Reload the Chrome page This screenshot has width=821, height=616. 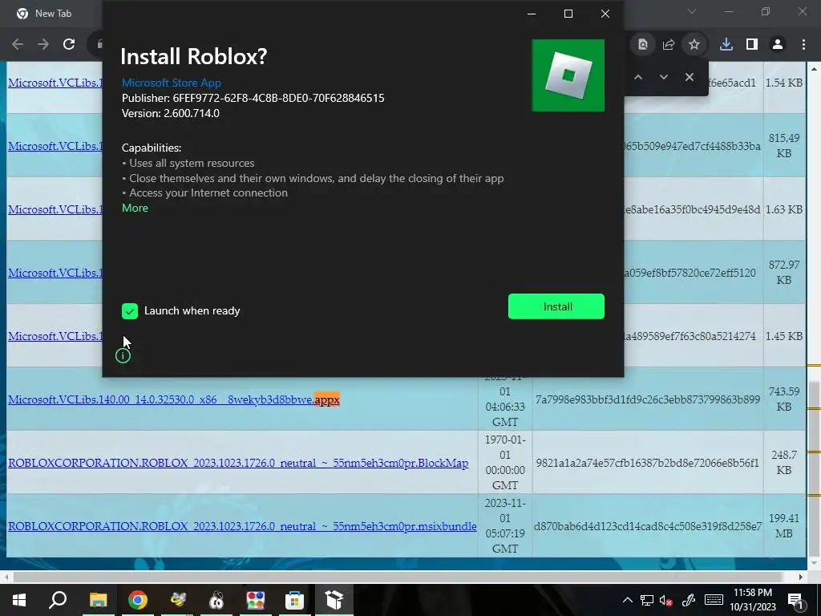[x=69, y=45]
